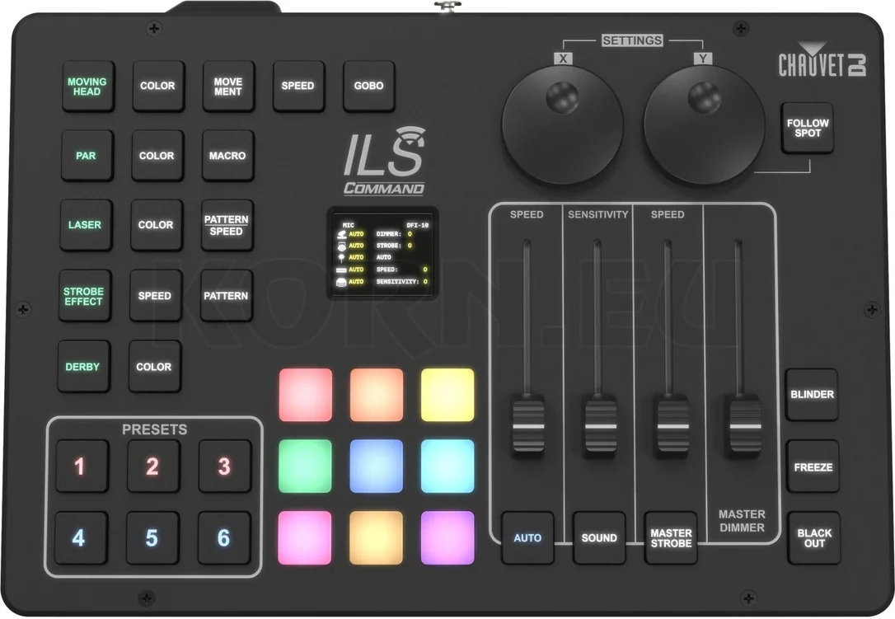Tap the cyan color pad
The image size is (895, 619).
coord(447,466)
